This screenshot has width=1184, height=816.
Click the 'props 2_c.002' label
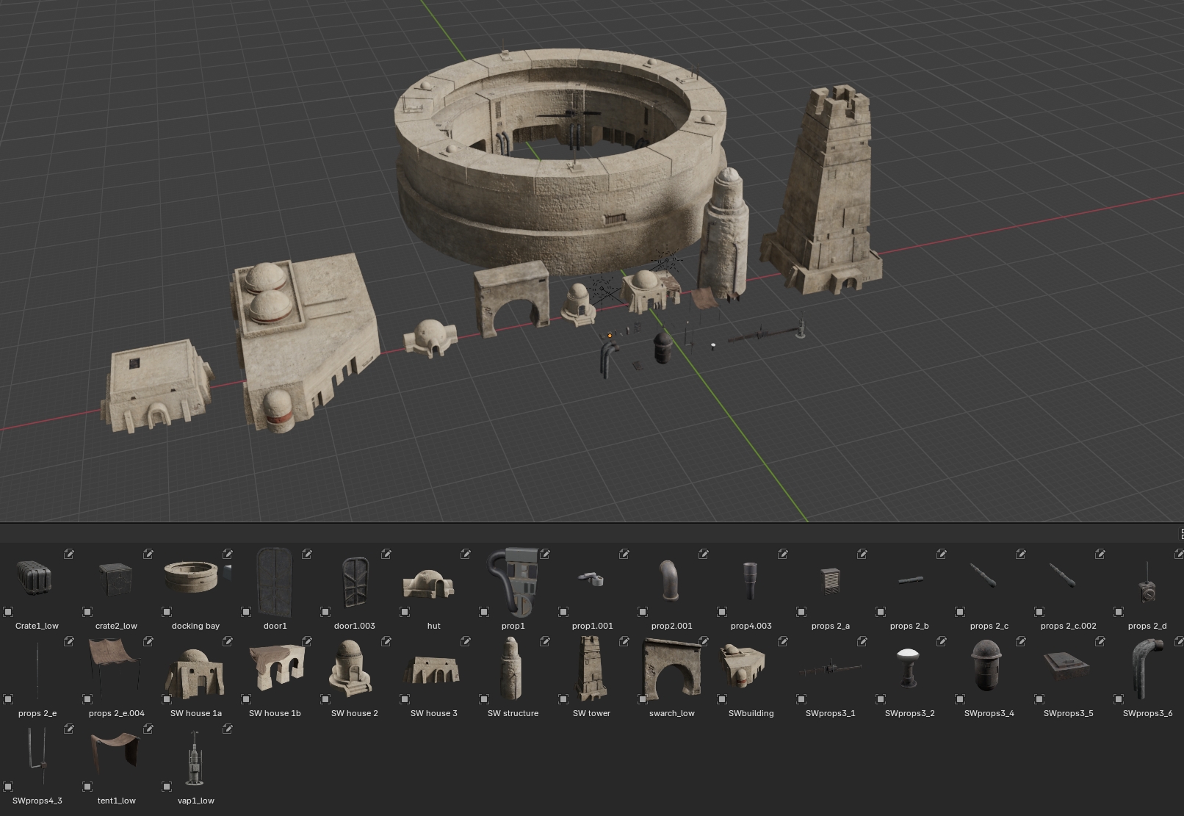pyautogui.click(x=1068, y=626)
